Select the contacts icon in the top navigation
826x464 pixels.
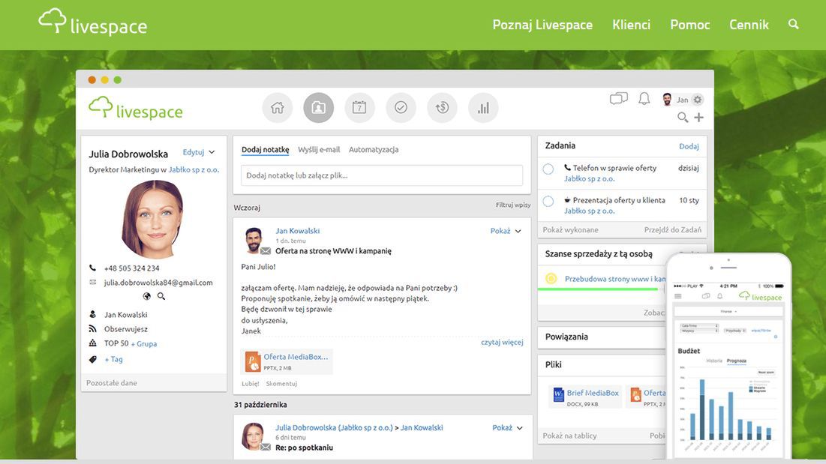pyautogui.click(x=318, y=106)
